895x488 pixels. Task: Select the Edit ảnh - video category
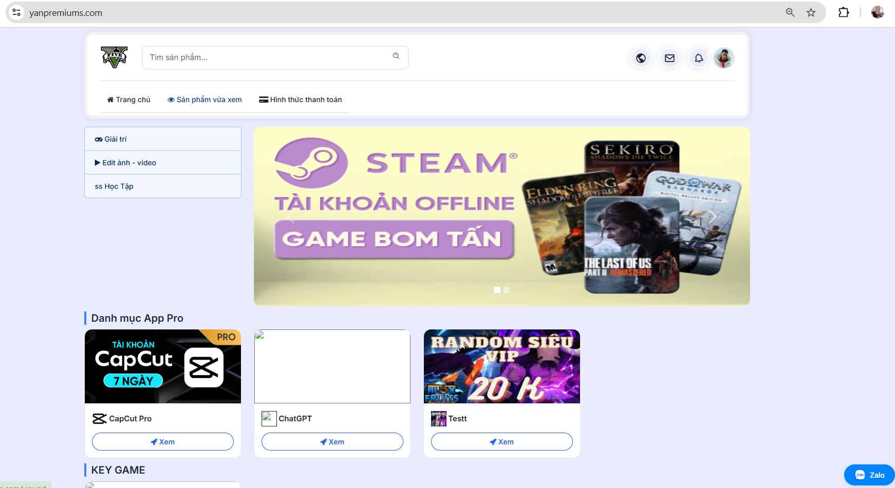tap(163, 163)
